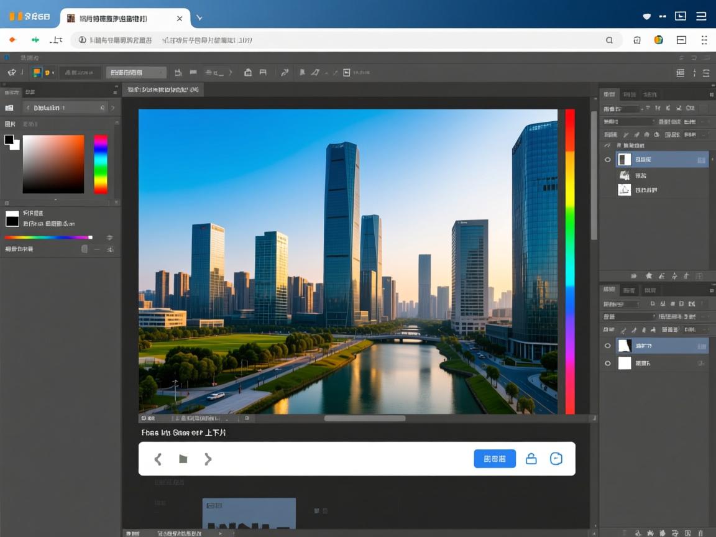Click the search magnifier in the address bar
716x537 pixels.
click(x=609, y=40)
